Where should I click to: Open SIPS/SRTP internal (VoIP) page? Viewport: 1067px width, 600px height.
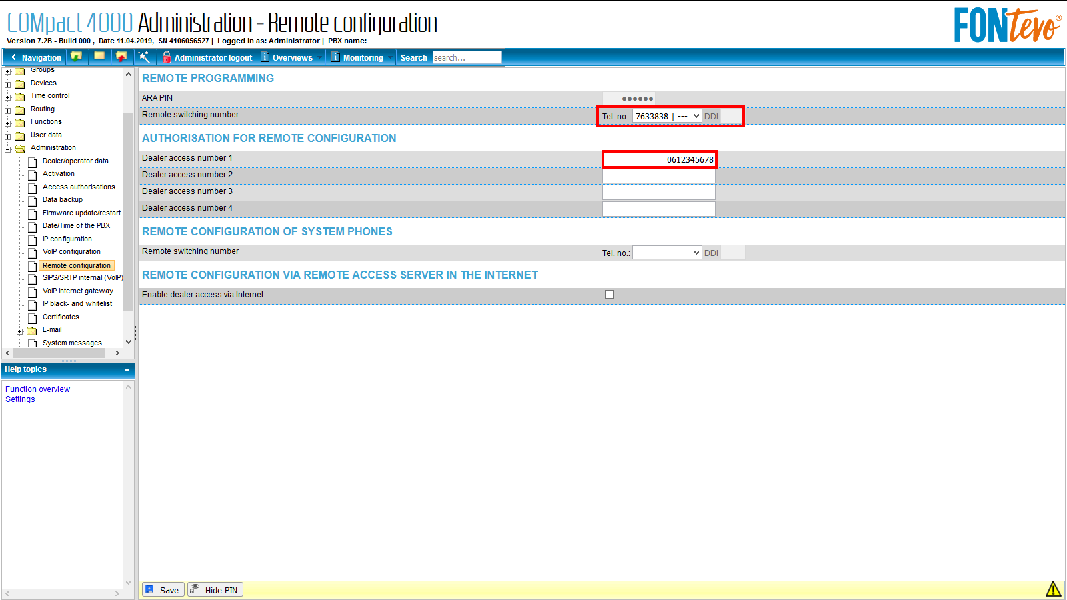[x=83, y=277]
